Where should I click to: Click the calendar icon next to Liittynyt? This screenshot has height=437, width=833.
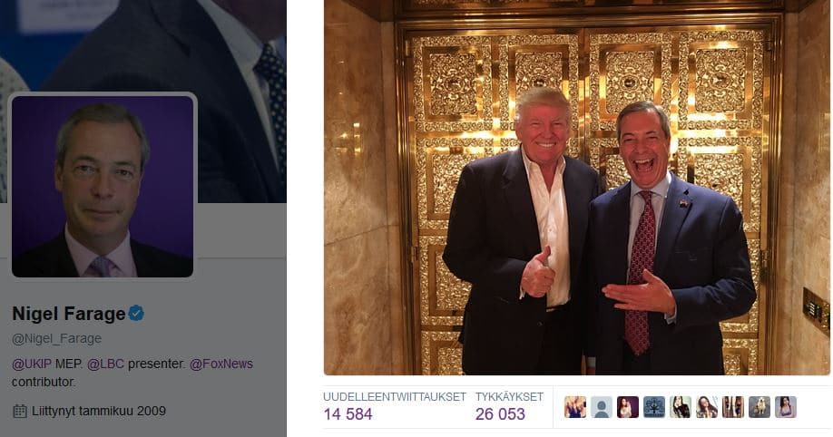pos(20,411)
